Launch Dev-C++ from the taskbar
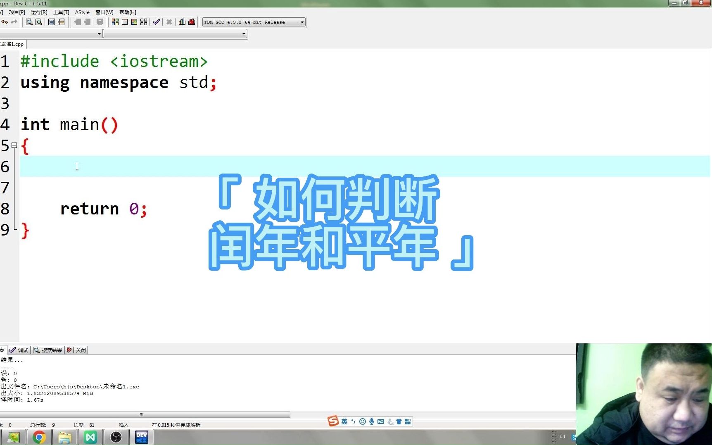 pos(141,437)
